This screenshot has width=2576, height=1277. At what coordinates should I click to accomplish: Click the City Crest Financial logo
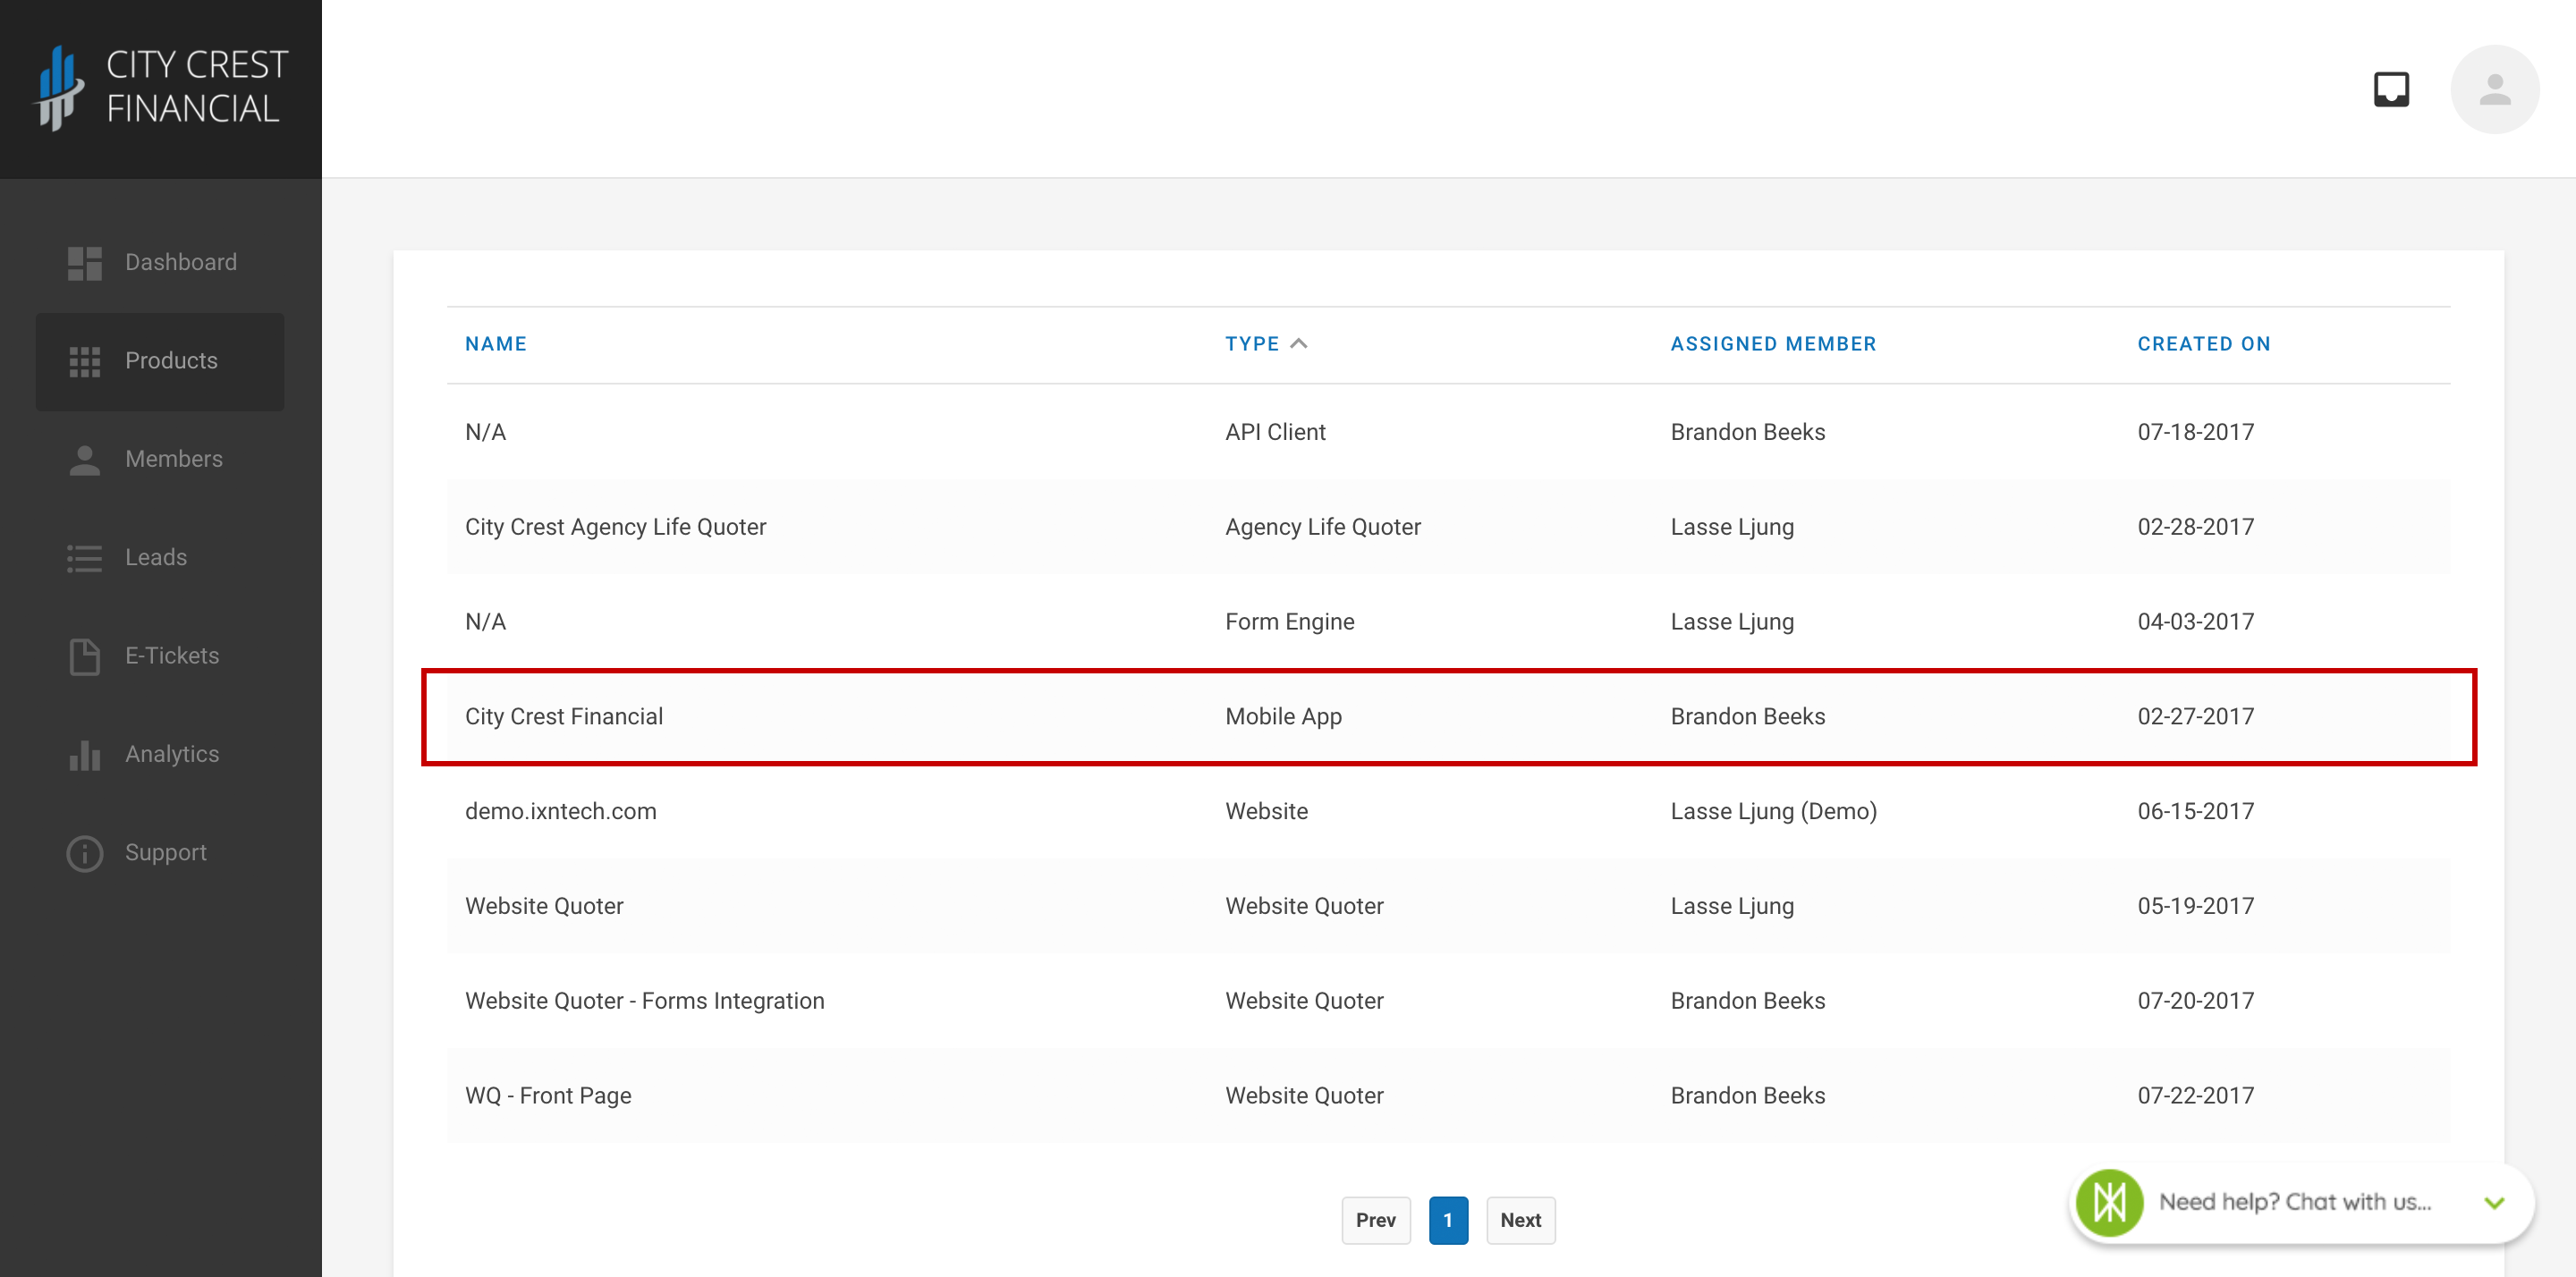[161, 88]
